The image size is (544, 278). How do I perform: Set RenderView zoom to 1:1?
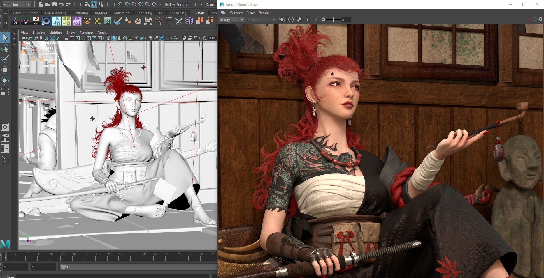[307, 20]
